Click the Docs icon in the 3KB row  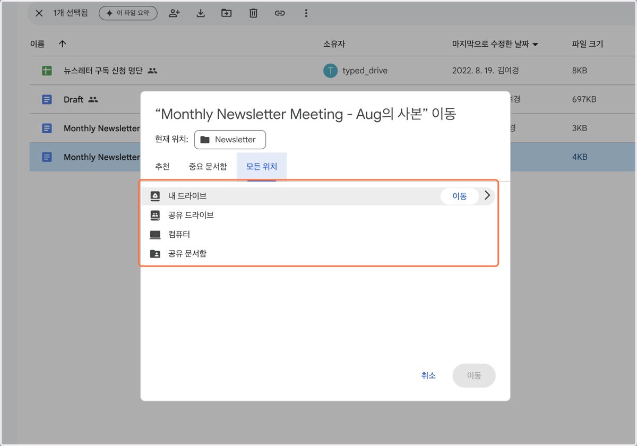[x=47, y=128]
